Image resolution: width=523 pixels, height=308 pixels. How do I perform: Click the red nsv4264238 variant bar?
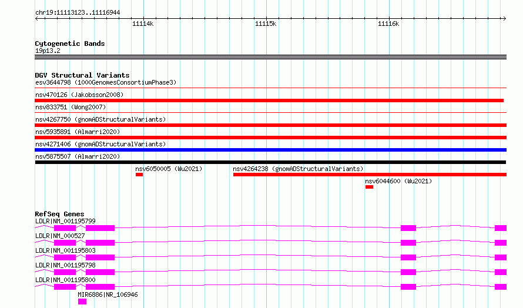pyautogui.click(x=370, y=175)
